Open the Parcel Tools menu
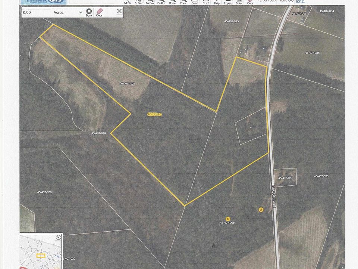 [267, 1]
